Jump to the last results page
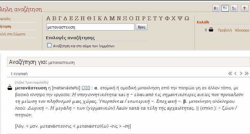This screenshot has height=134, width=250. coord(247,74)
